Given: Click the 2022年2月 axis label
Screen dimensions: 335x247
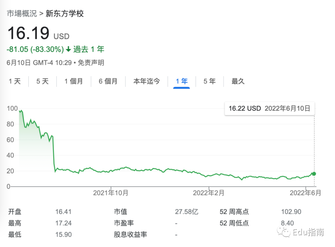Looking at the screenshot, I should [209, 193].
